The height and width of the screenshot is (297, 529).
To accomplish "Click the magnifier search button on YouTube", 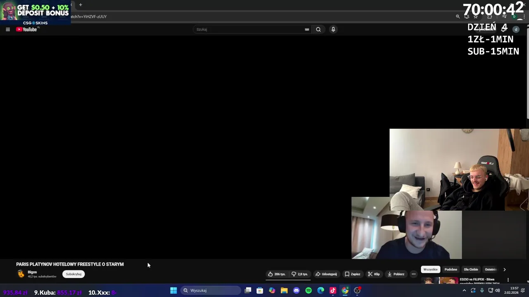I will 318,29.
